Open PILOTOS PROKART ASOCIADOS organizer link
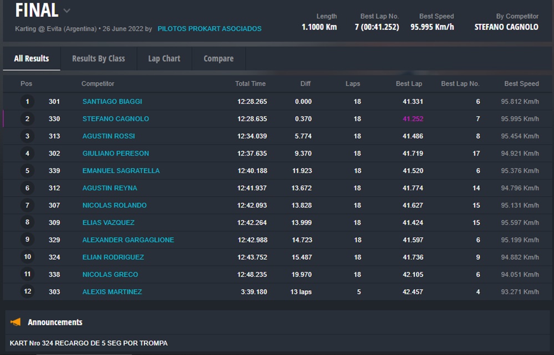Image resolution: width=554 pixels, height=355 pixels. click(x=209, y=29)
